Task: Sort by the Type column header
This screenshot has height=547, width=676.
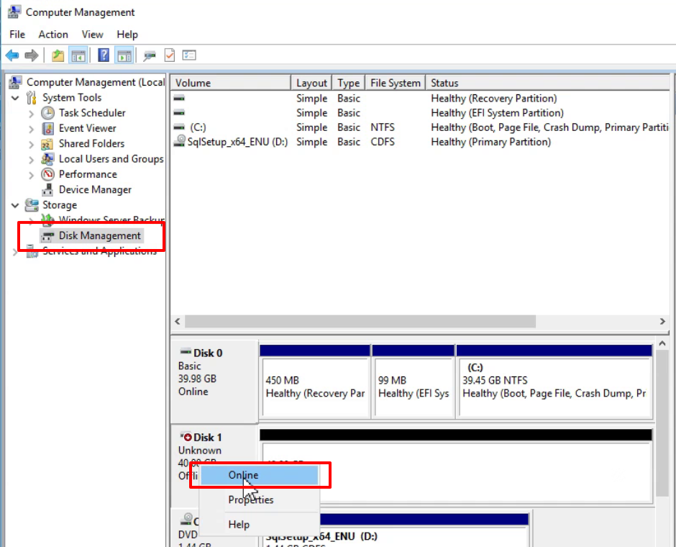Action: pos(348,83)
